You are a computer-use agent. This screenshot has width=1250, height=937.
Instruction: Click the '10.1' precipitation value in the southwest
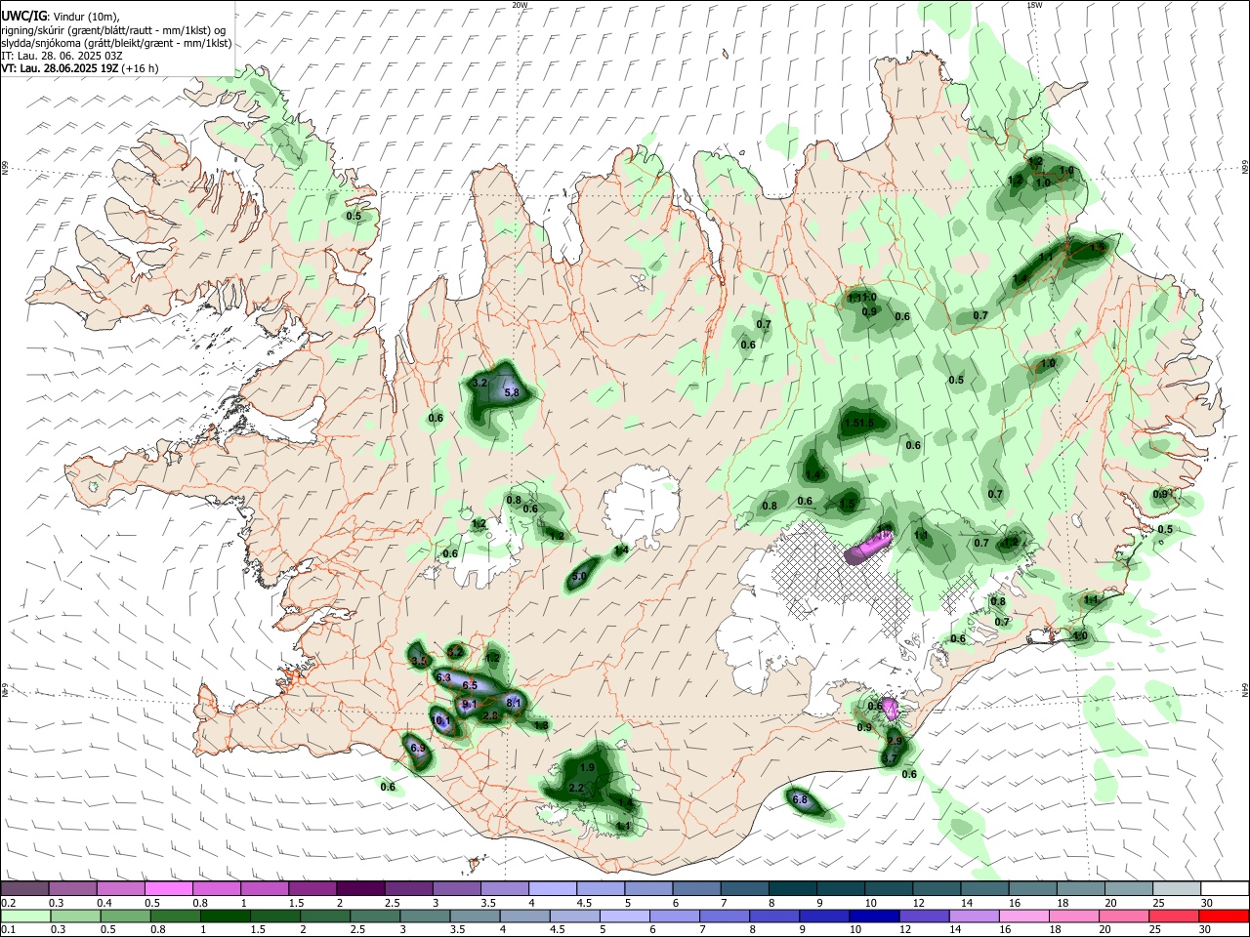440,721
